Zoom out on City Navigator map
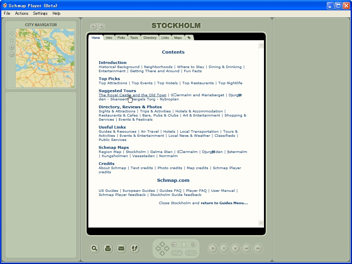Viewport: 352px width, 264px height. coord(12,54)
